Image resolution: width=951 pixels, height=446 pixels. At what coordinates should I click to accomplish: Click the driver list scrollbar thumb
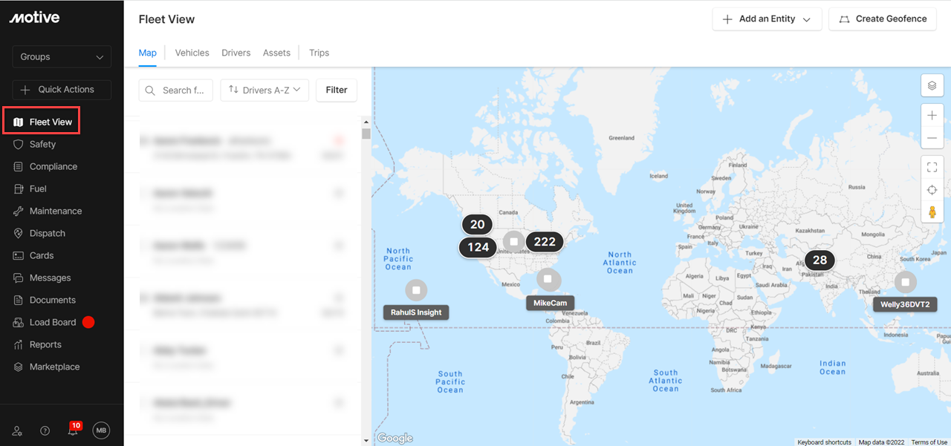pyautogui.click(x=366, y=134)
